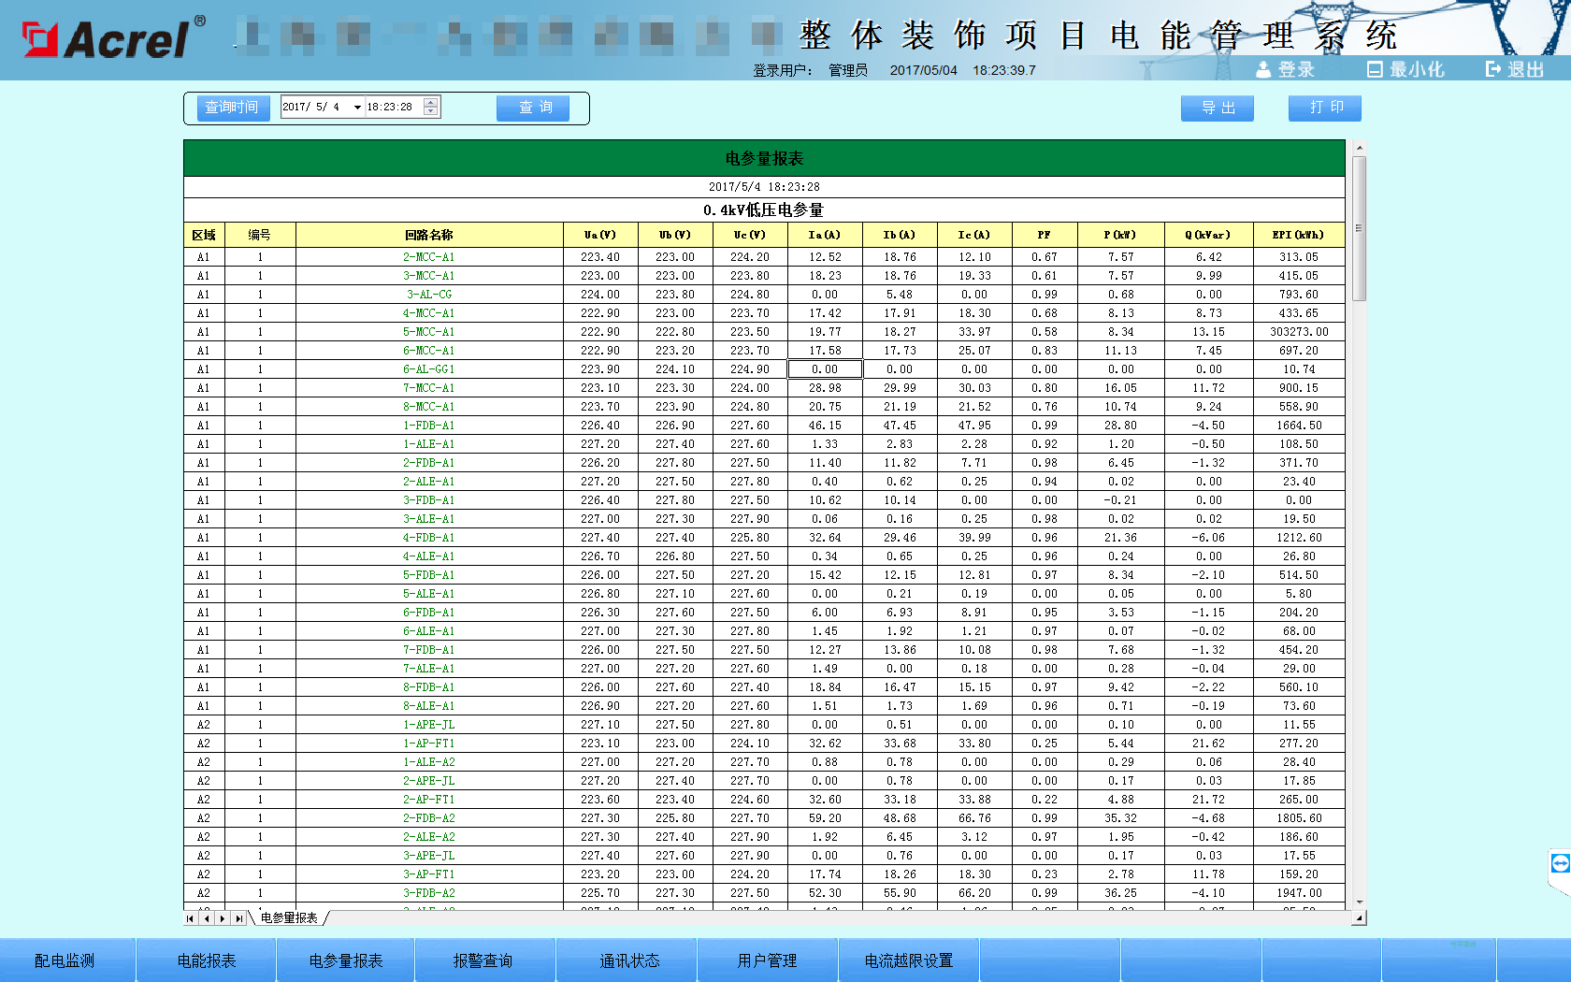This screenshot has height=982, width=1571.
Task: Click the 打印 print button
Action: click(x=1325, y=108)
